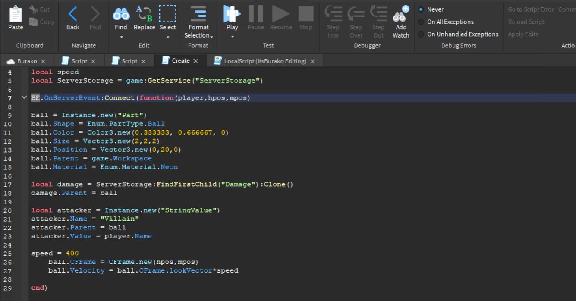Click "StringValue" on line 20
The image size is (576, 301).
189,210
